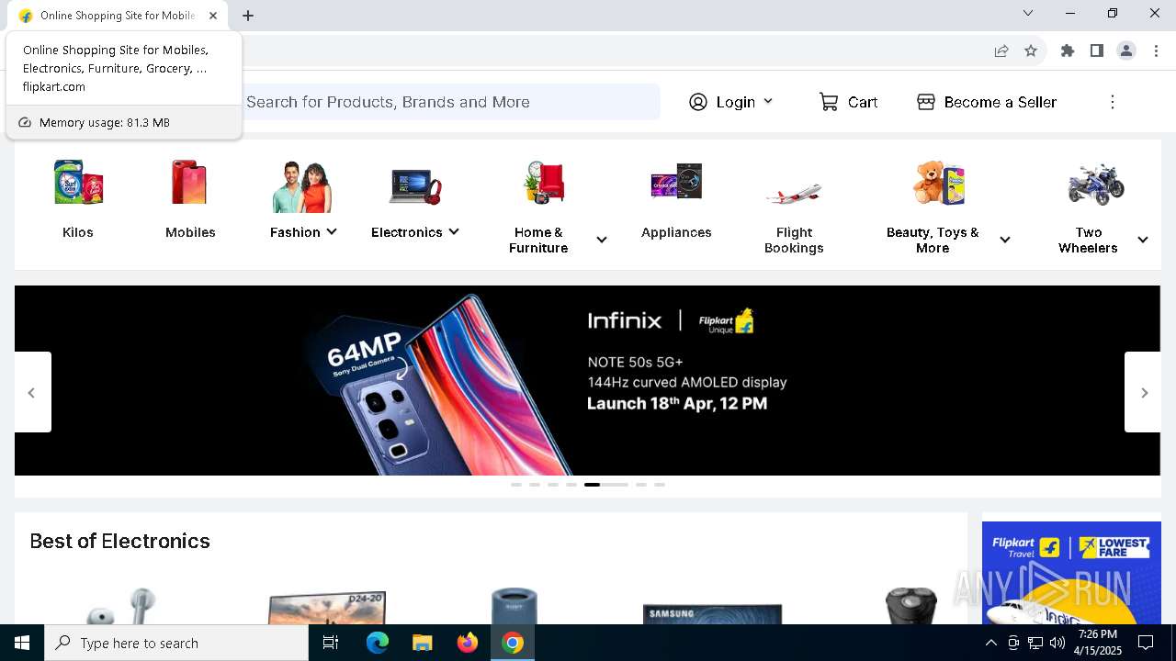Open the notification center icon
The height and width of the screenshot is (661, 1176).
[1146, 643]
